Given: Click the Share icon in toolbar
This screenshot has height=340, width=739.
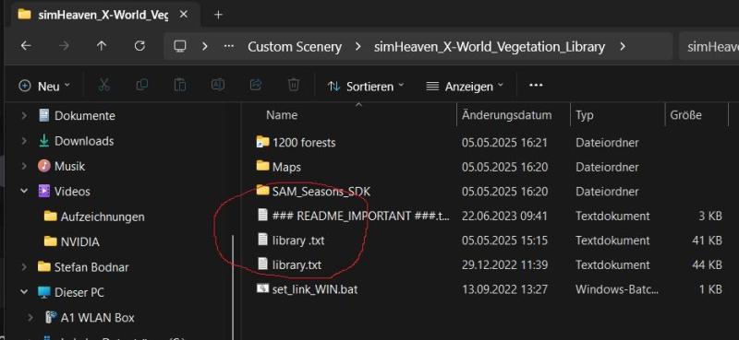Looking at the screenshot, I should tap(256, 85).
